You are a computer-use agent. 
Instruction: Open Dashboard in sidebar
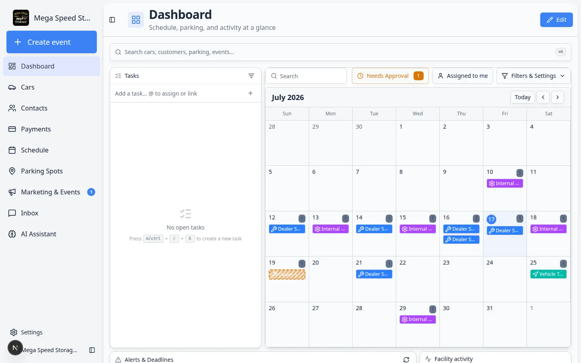[x=52, y=66]
